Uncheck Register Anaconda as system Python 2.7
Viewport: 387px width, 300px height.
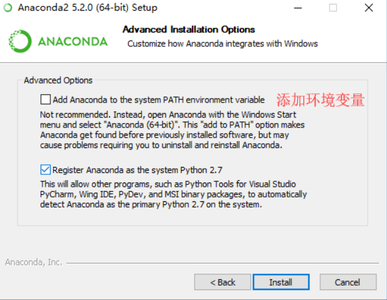(46, 170)
